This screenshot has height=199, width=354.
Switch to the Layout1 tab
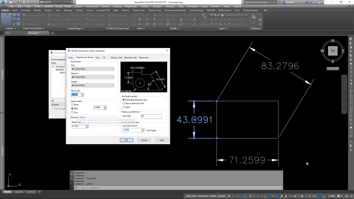(19, 192)
